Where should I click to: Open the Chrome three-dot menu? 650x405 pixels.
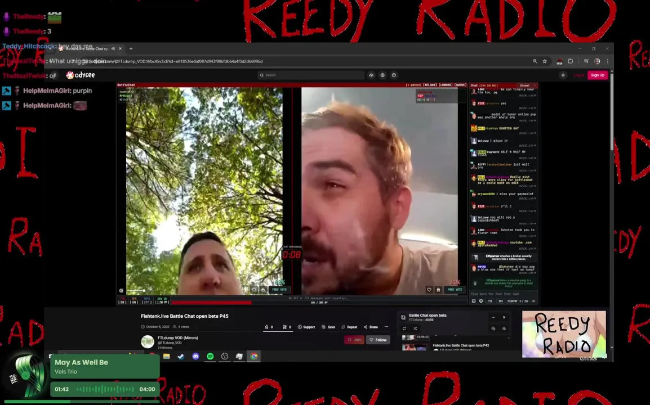608,61
